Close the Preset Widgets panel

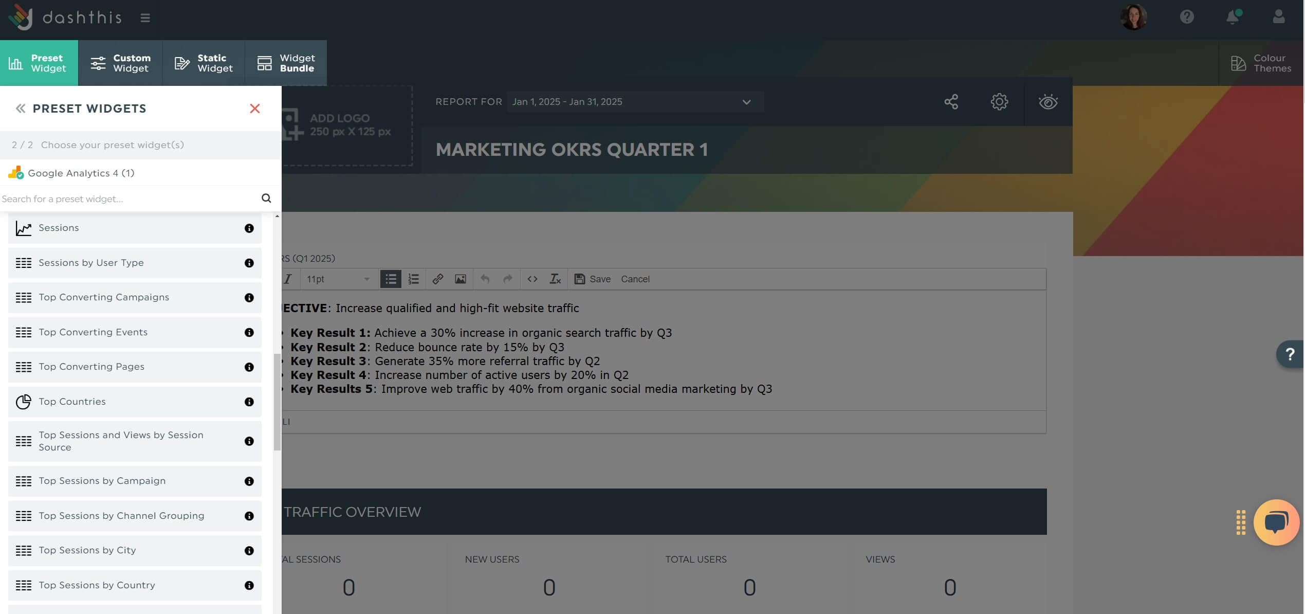pyautogui.click(x=255, y=109)
